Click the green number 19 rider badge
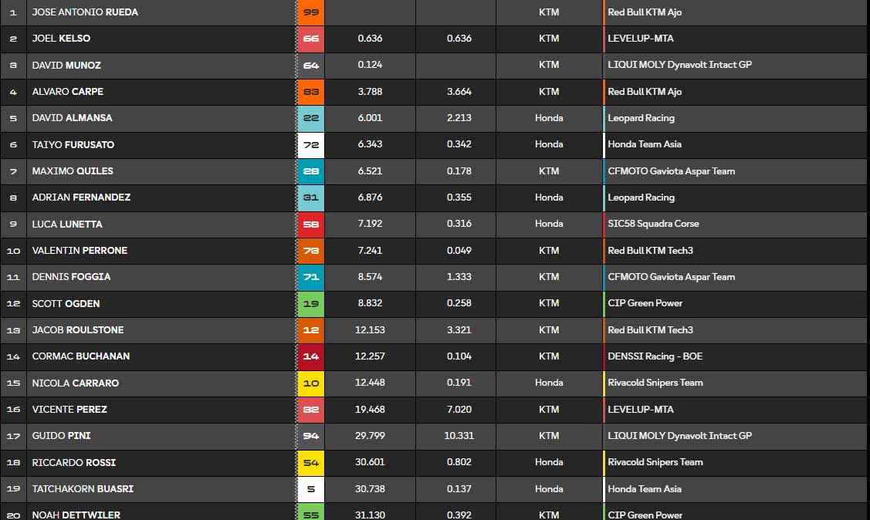 coord(311,304)
